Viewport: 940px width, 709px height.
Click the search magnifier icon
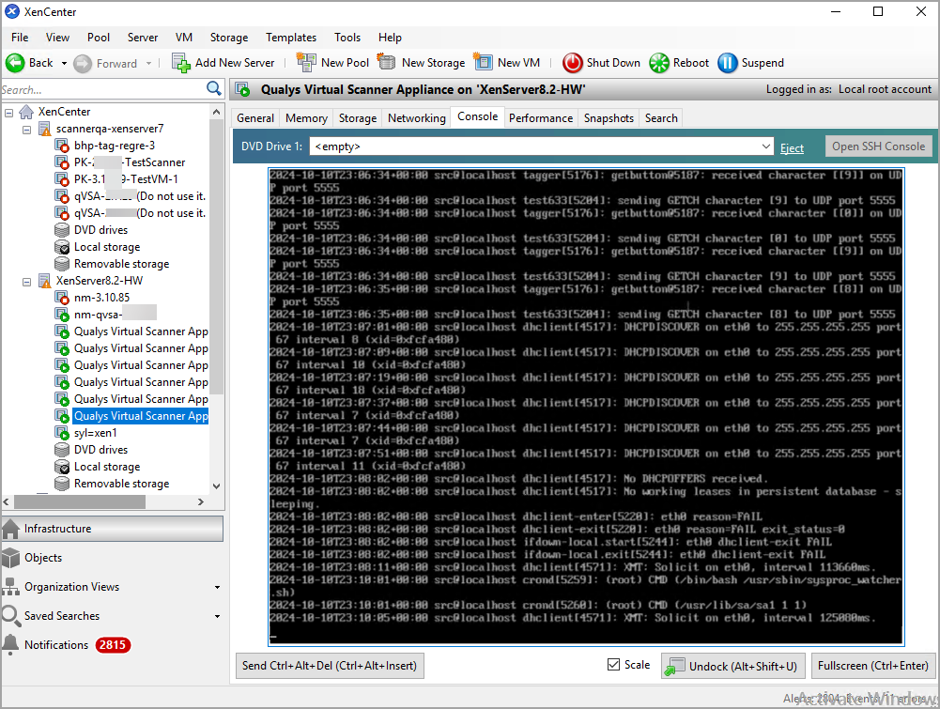(214, 88)
